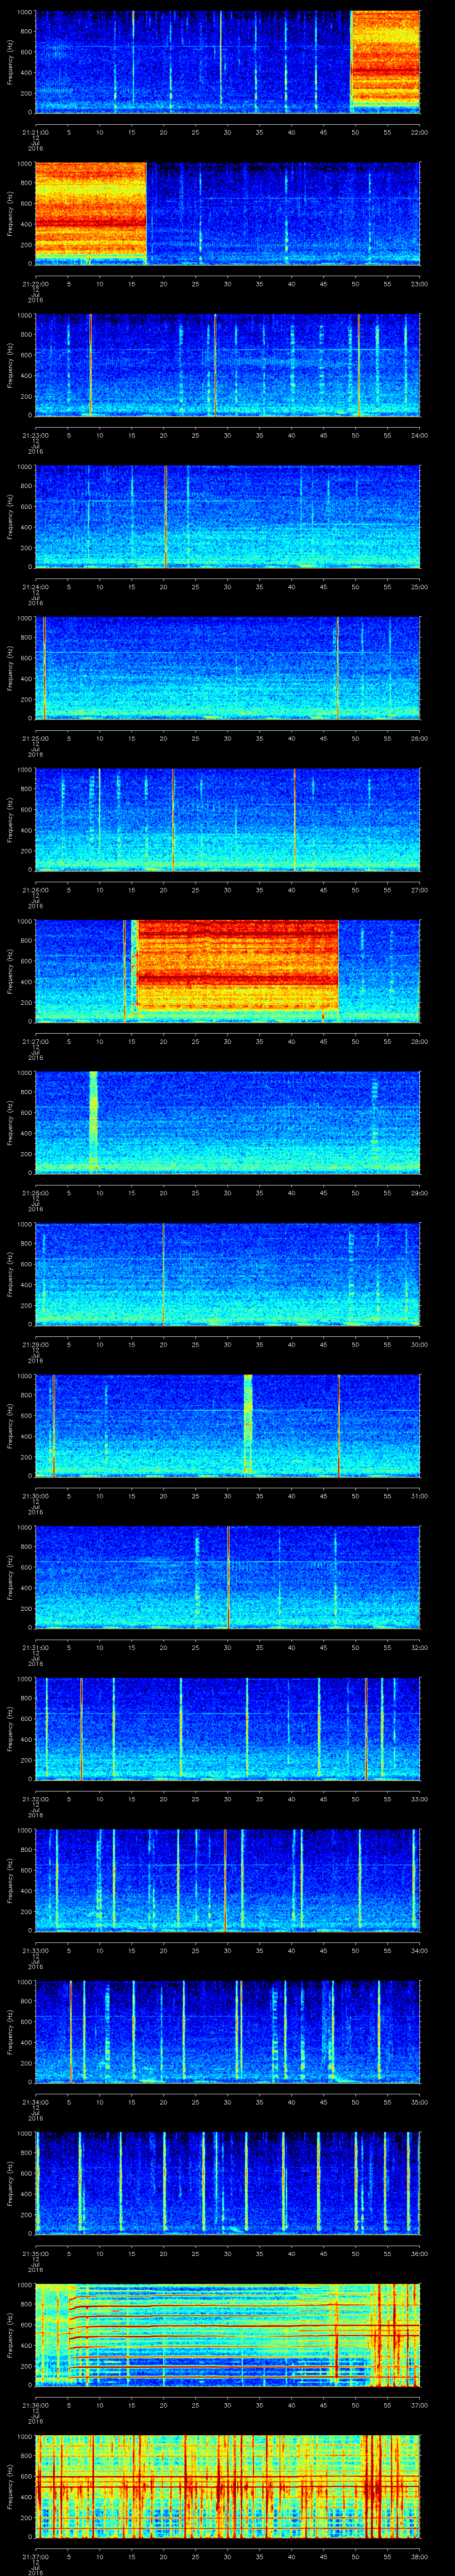Click the 21:32:00 start time label
The height and width of the screenshot is (2576, 455).
[35, 1798]
